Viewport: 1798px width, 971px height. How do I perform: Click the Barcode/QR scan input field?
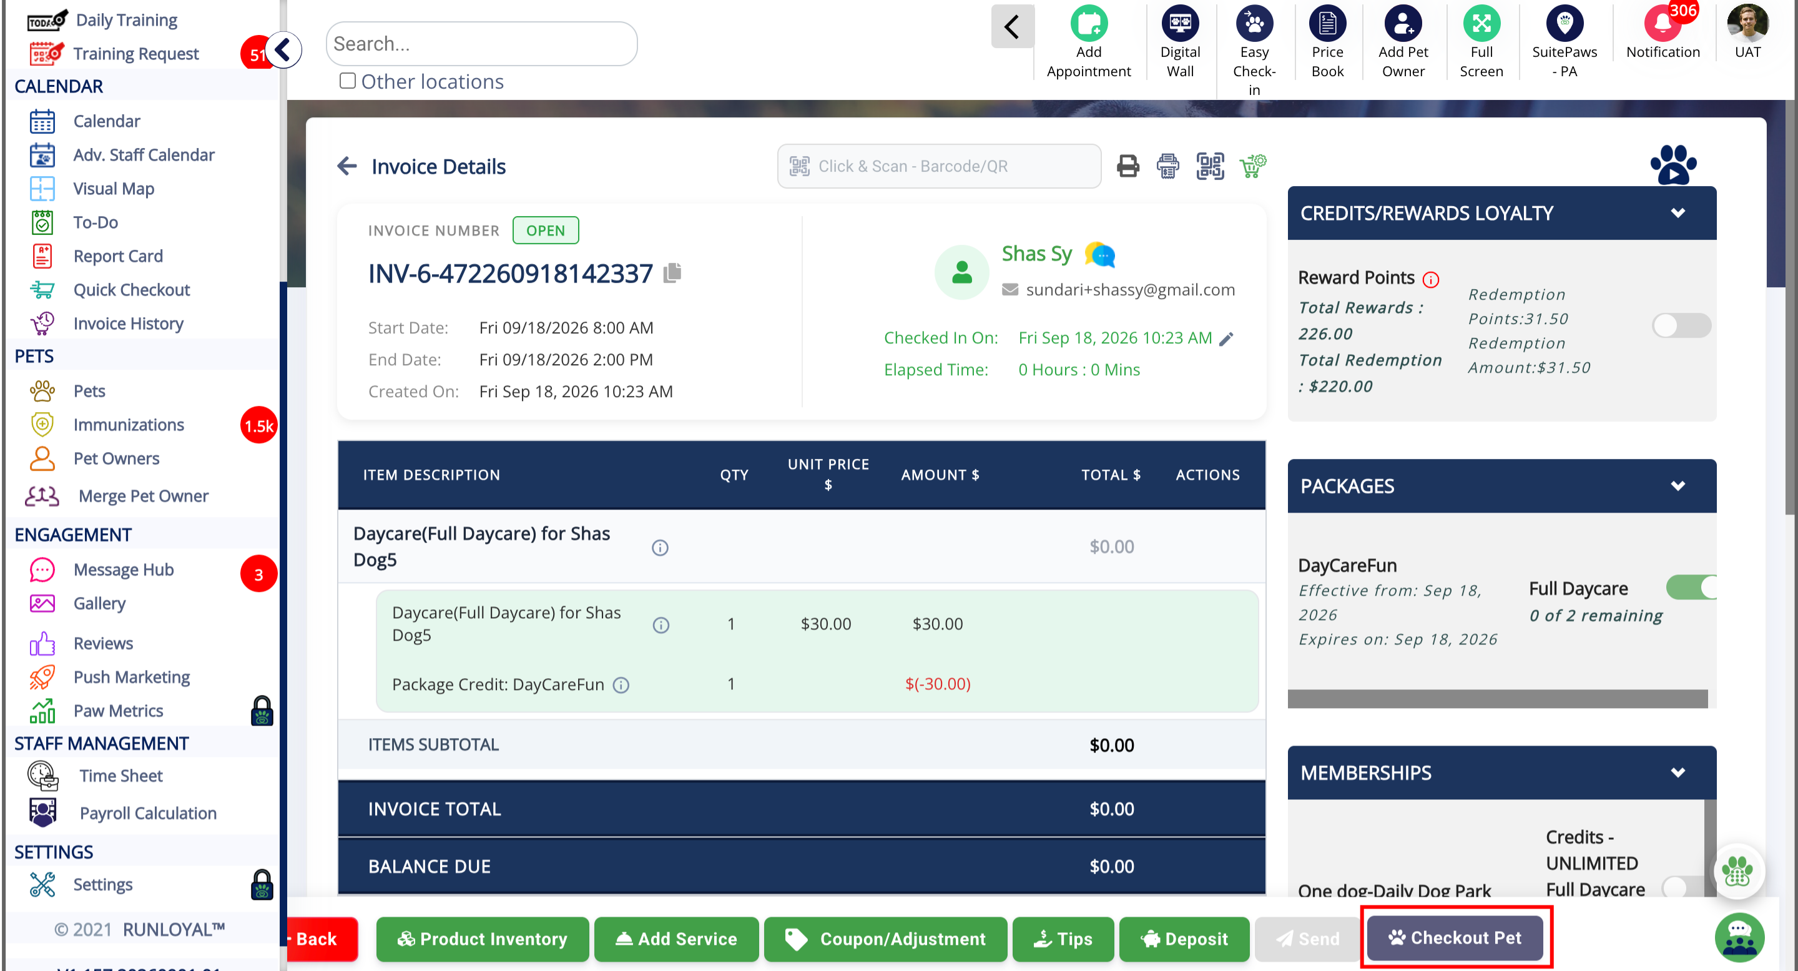point(939,166)
